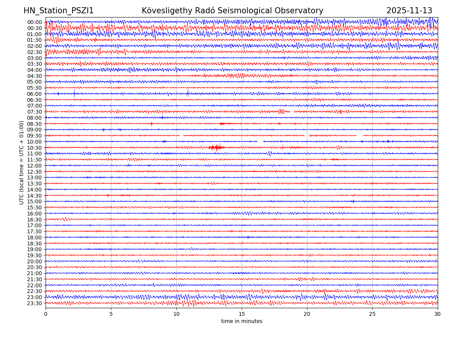The image size is (456, 342).
Task: Select the 10:30 trace time label
Action: coord(34,148)
